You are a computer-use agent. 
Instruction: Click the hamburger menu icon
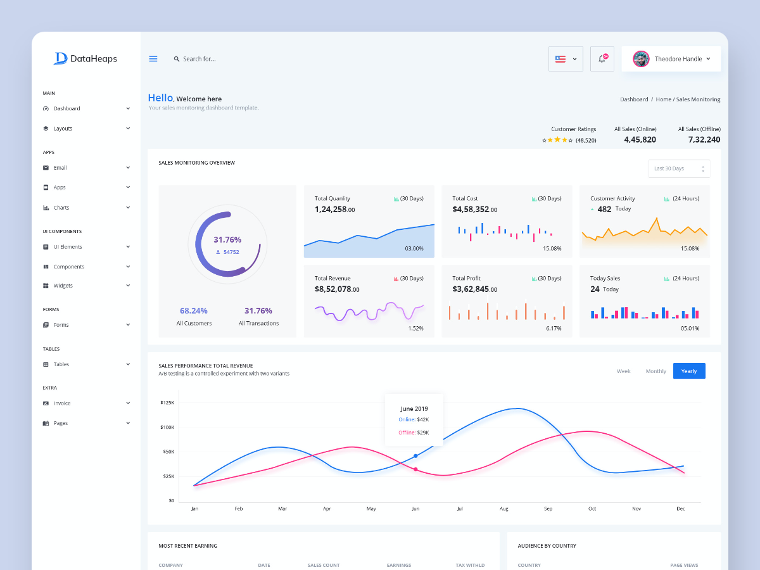(x=153, y=59)
